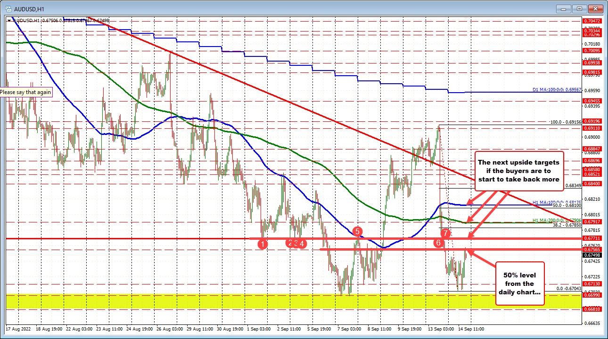
Task: Click the 0.0 - 0.67043 Fibonacci label
Action: coord(569,289)
